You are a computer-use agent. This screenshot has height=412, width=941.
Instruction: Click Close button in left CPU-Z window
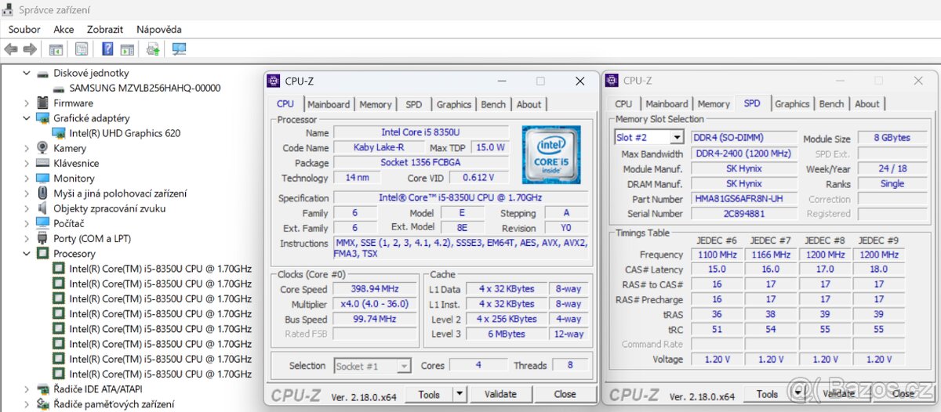click(x=565, y=395)
